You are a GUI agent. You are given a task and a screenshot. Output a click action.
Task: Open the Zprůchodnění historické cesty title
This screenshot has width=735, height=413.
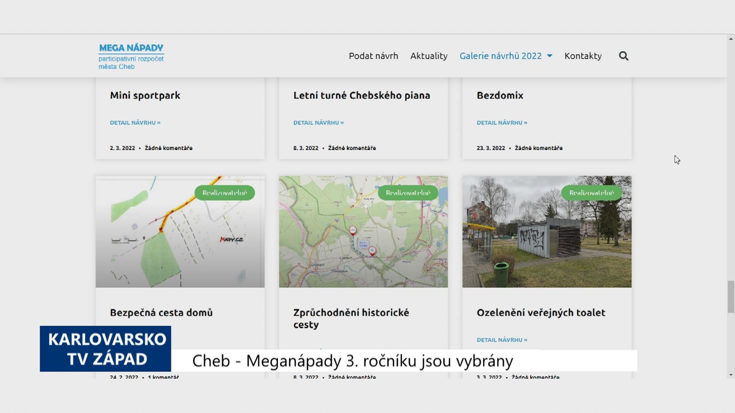pos(351,318)
